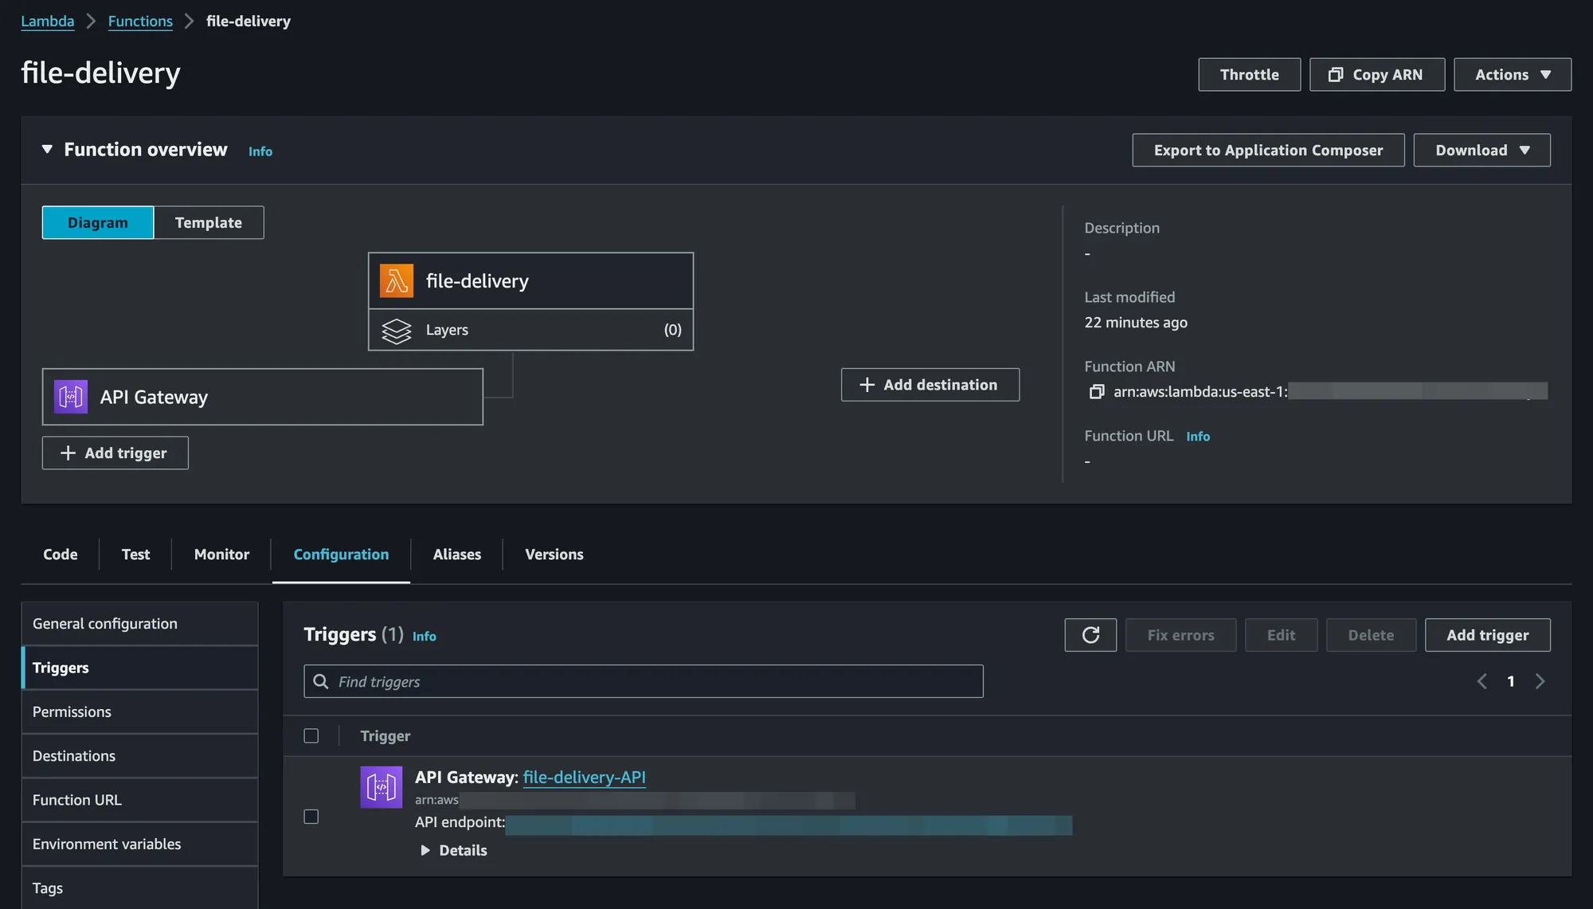This screenshot has height=909, width=1593.
Task: Select General configuration in the sidebar
Action: pos(139,624)
